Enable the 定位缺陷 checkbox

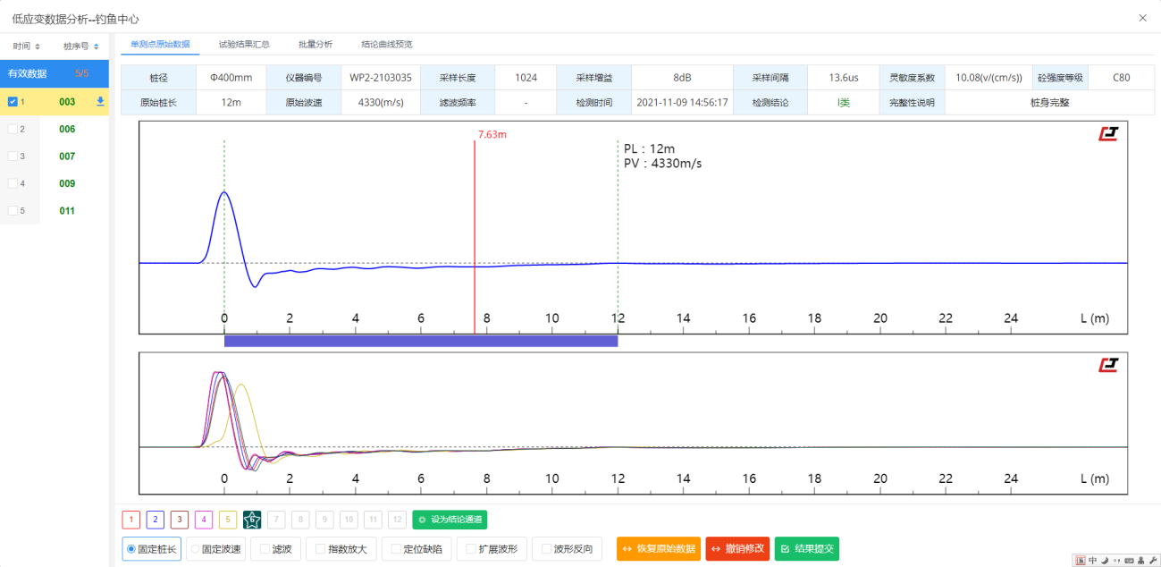(x=416, y=549)
